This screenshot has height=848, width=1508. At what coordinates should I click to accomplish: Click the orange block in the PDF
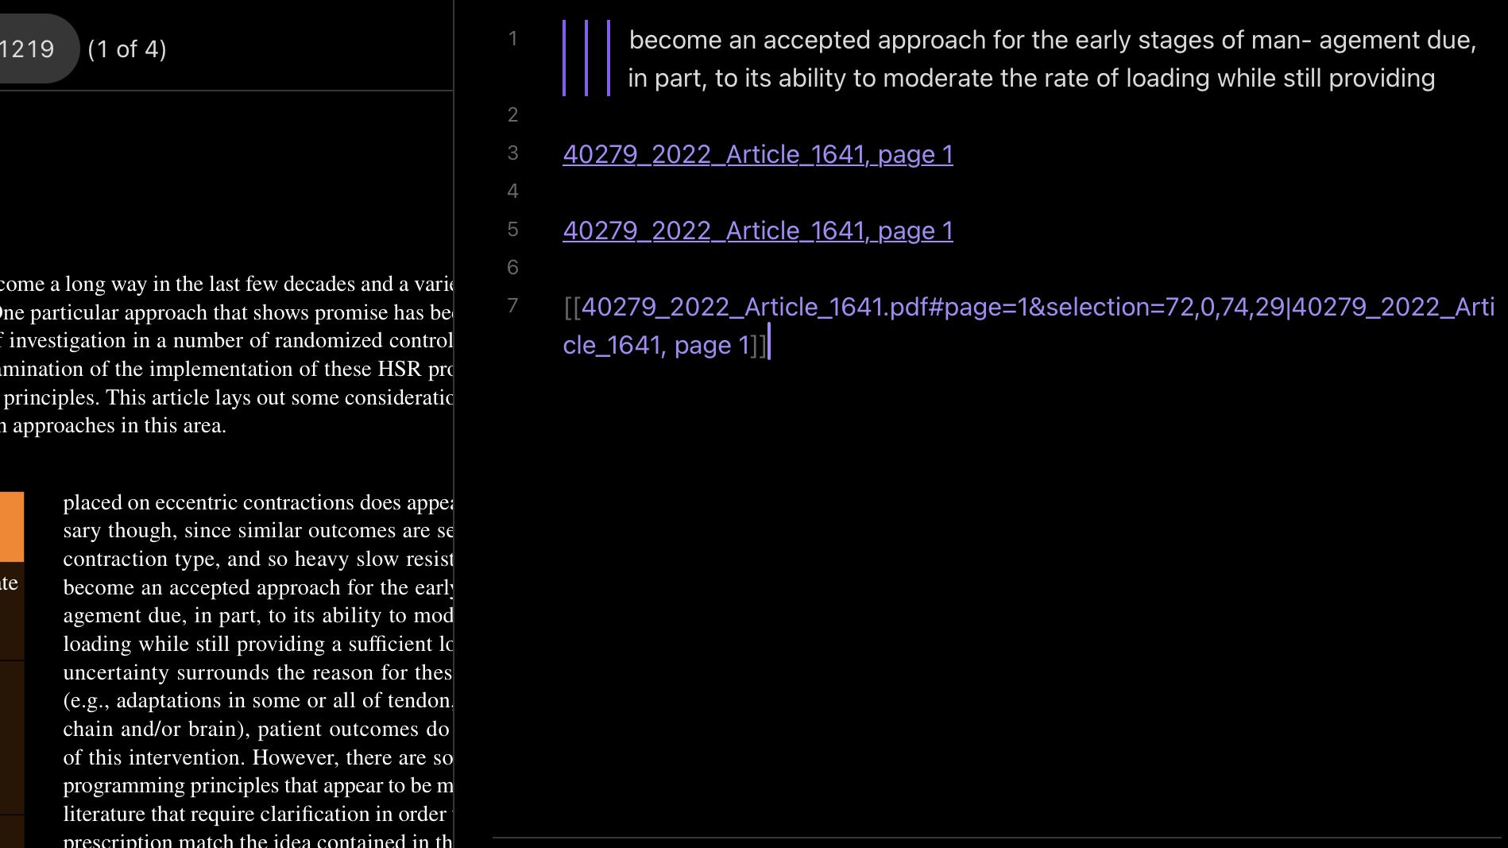pos(11,527)
